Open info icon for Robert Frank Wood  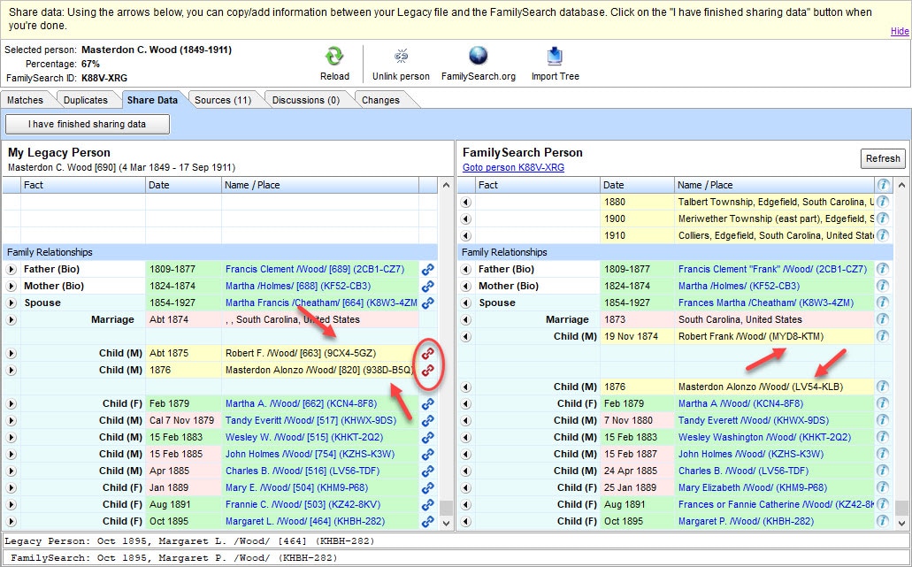coord(883,336)
